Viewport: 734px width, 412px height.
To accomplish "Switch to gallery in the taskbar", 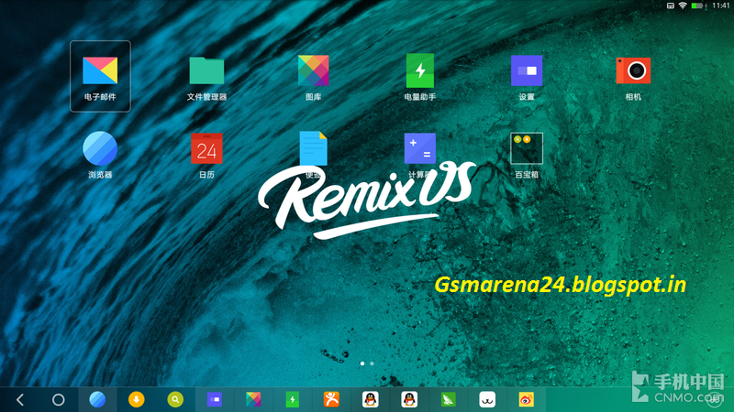I will pyautogui.click(x=253, y=399).
